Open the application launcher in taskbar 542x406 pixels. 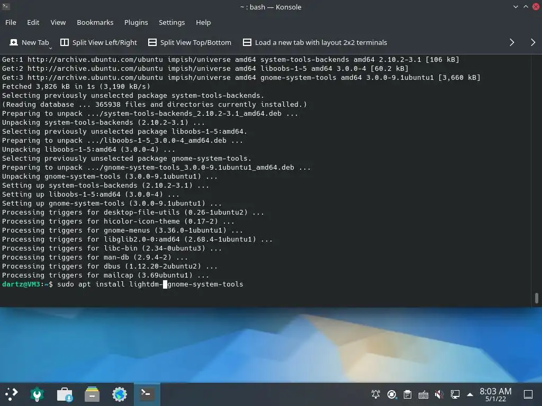[x=11, y=394]
